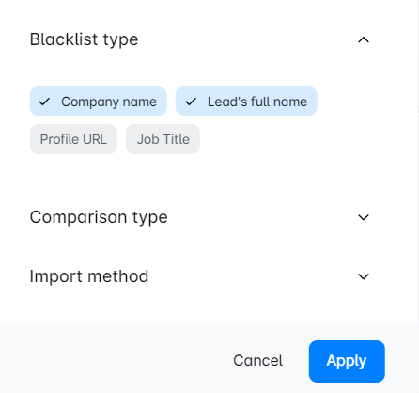Viewport: 419px width, 393px height.
Task: Open the Import method heading
Action: [x=89, y=276]
